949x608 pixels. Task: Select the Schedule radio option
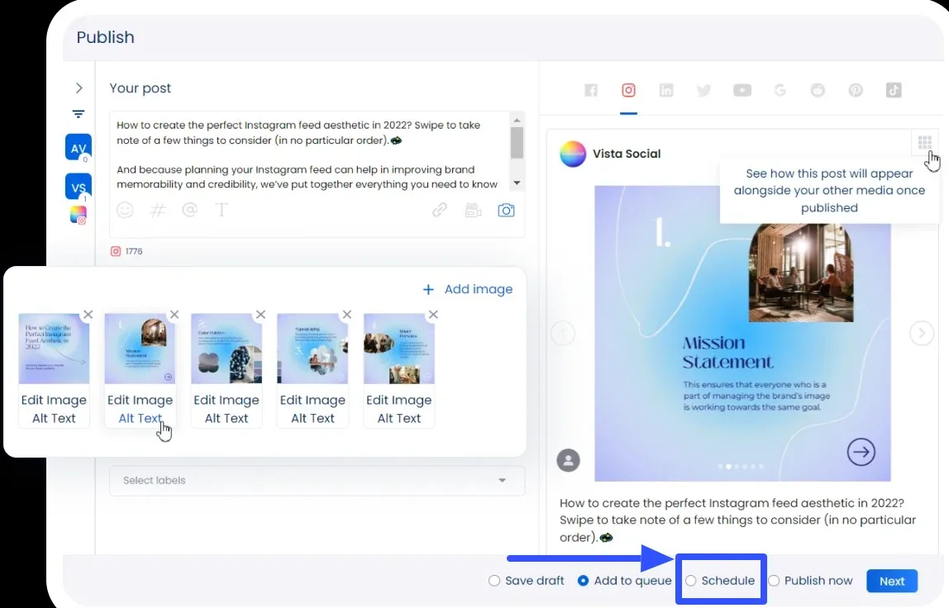click(692, 581)
